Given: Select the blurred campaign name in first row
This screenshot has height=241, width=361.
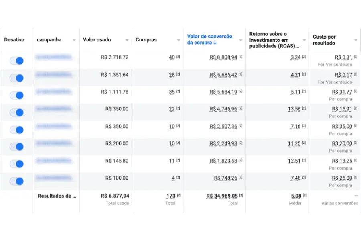Looking at the screenshot, I should pos(55,57).
